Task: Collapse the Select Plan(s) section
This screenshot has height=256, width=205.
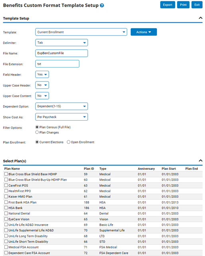Action: [x=201, y=161]
